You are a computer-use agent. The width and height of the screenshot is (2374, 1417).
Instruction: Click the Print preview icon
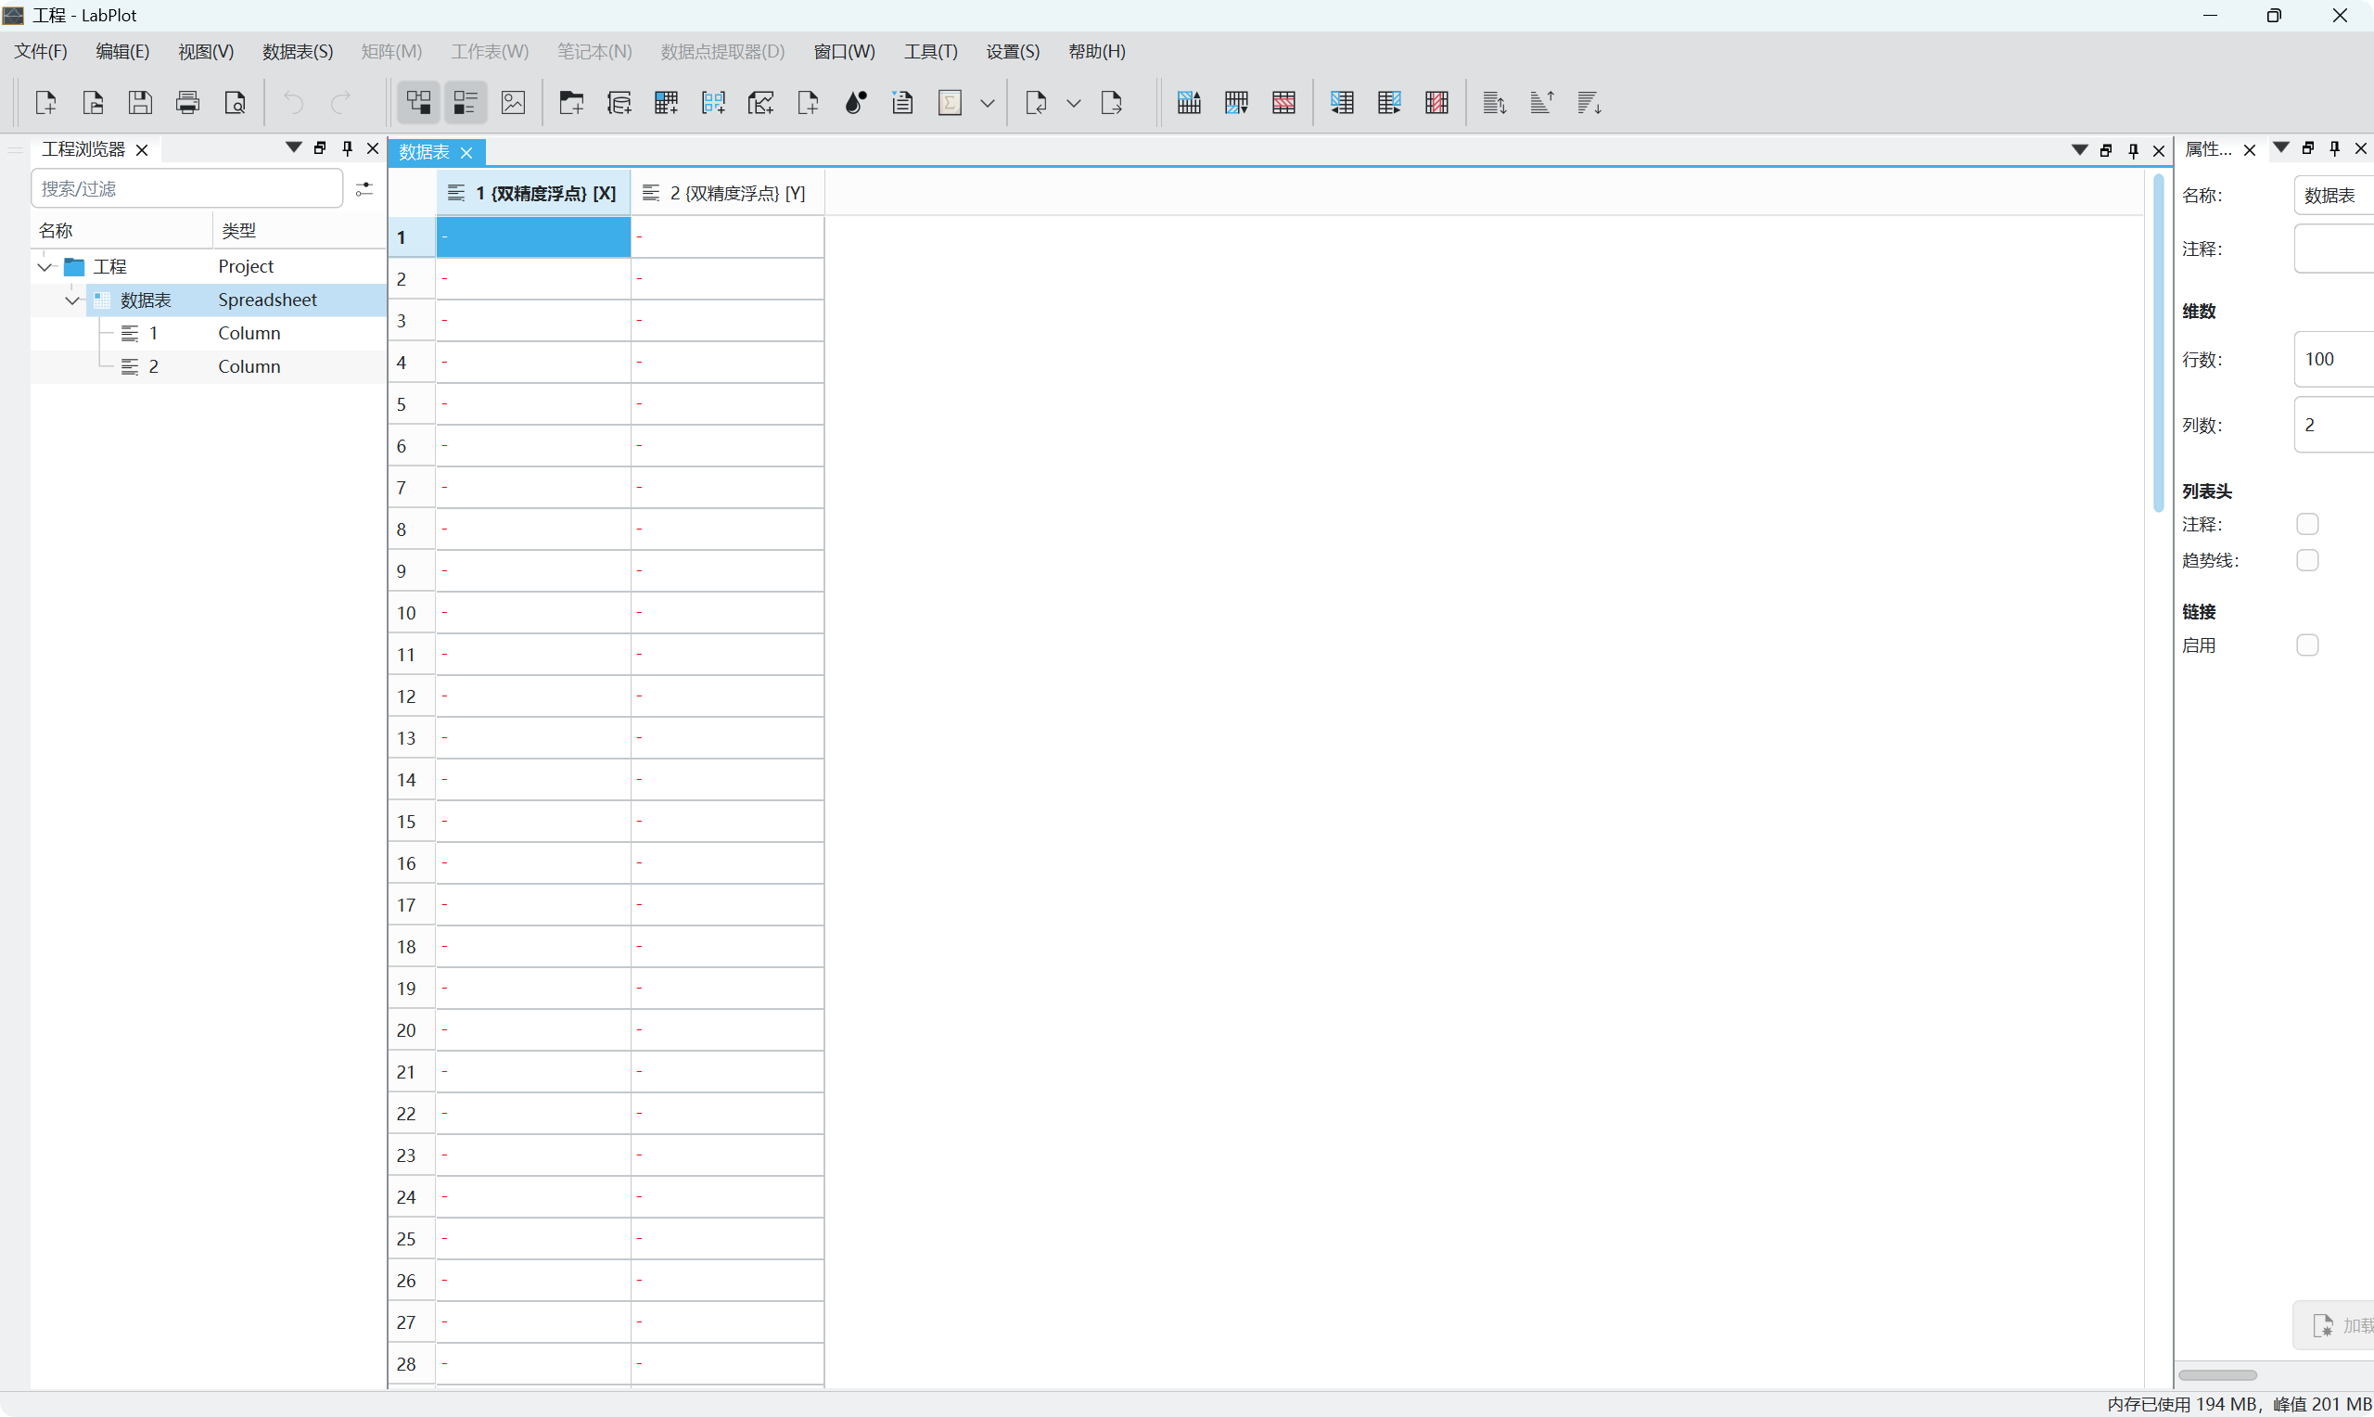coord(235,103)
